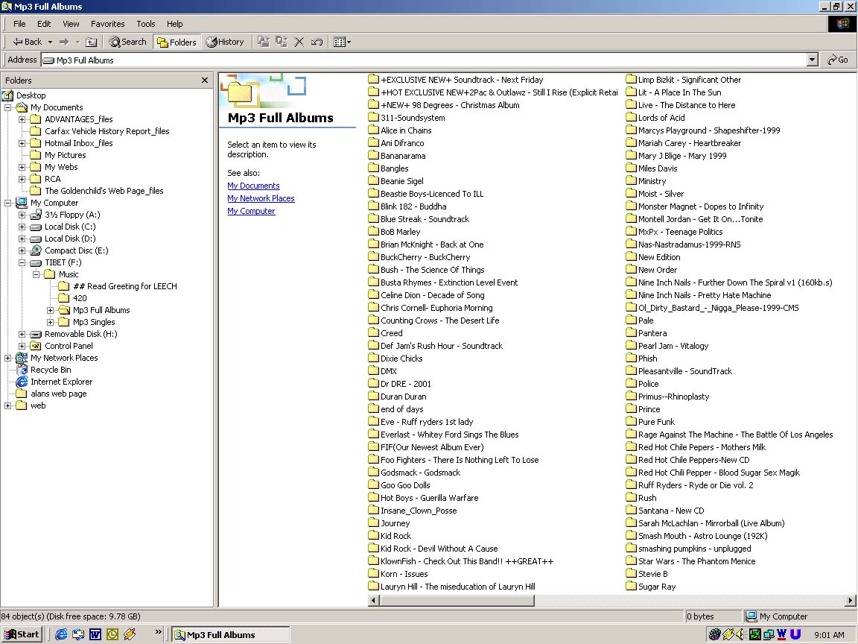Open the Tools menu
The width and height of the screenshot is (858, 644).
pos(145,24)
